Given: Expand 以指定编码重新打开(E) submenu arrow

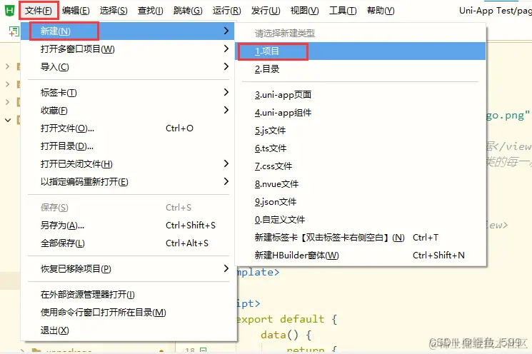Looking at the screenshot, I should [226, 181].
